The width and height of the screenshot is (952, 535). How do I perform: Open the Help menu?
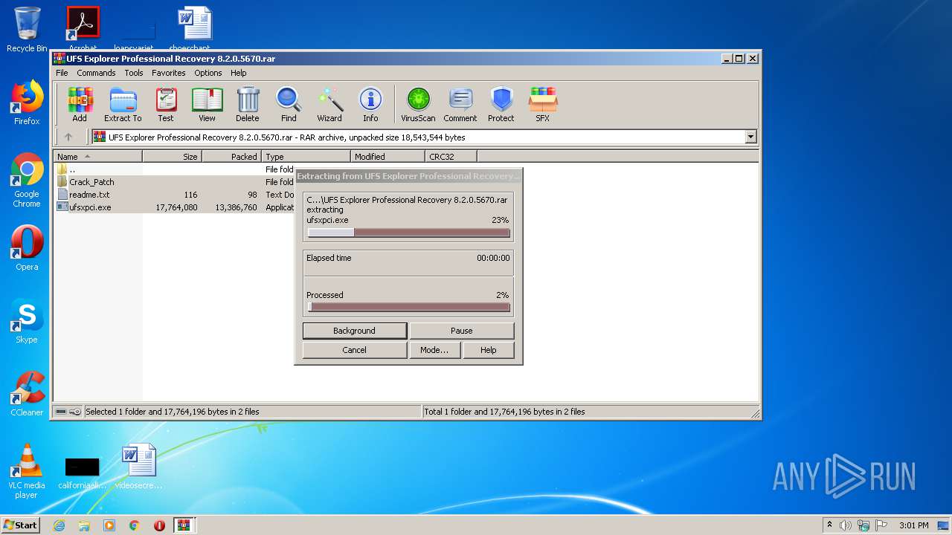238,73
